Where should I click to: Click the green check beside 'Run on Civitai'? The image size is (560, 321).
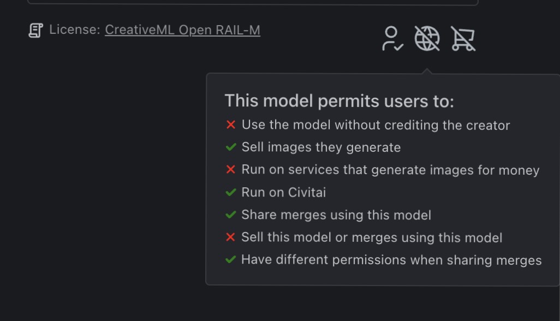pos(230,192)
